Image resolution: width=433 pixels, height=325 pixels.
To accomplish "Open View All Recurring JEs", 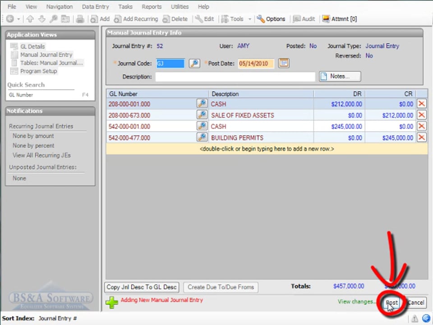I will coord(41,155).
